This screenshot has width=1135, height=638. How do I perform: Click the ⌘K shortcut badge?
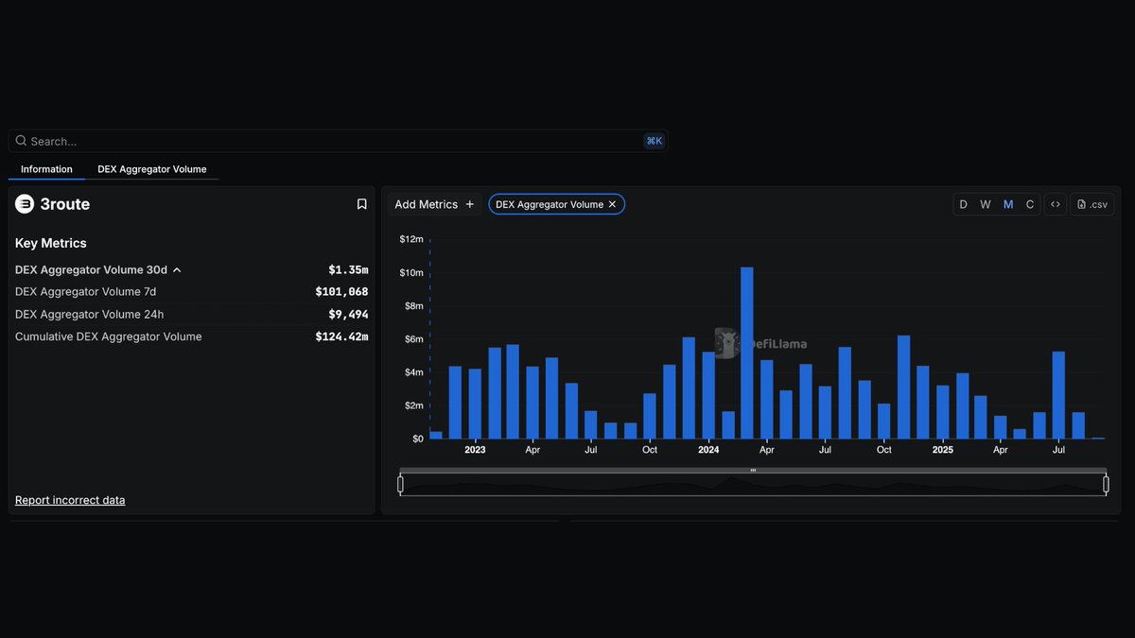654,141
